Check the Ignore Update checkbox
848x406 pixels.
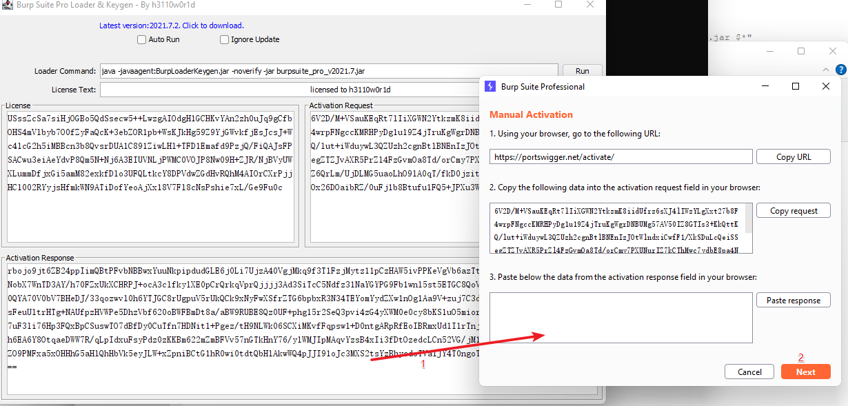pos(224,40)
